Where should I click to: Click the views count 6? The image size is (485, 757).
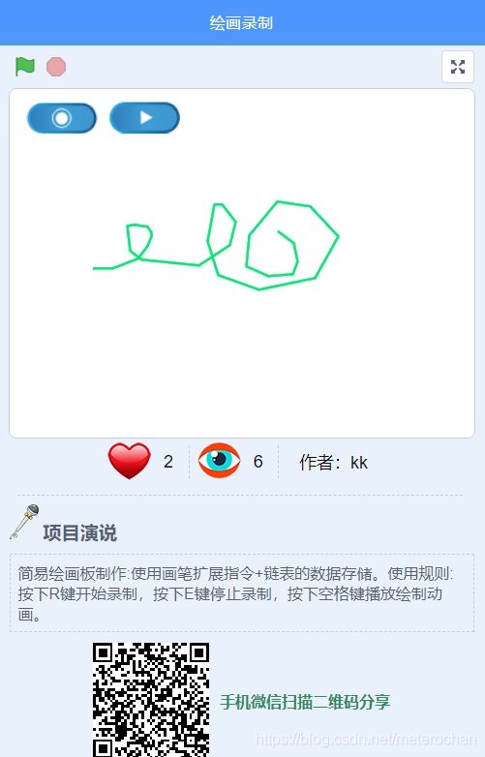tap(258, 462)
